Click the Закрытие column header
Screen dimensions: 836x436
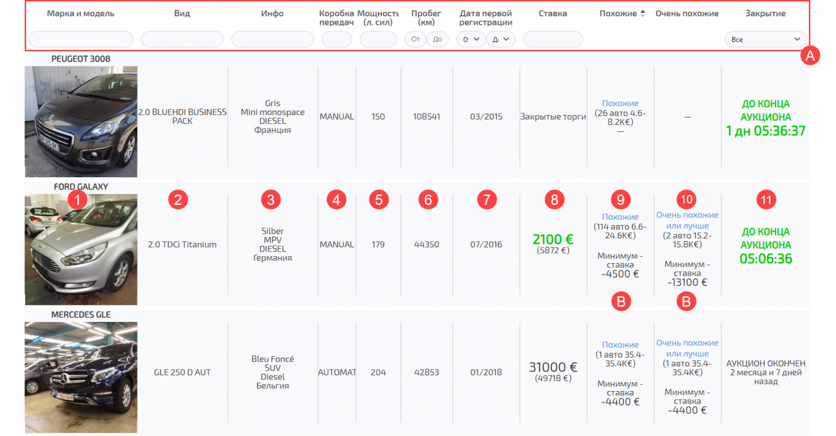coord(765,13)
